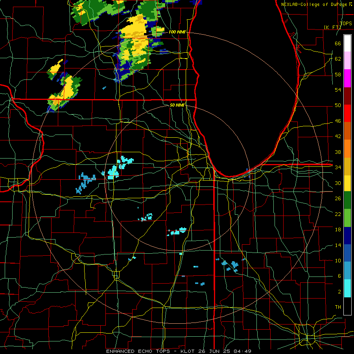Click the legend value '14'

[338, 245]
